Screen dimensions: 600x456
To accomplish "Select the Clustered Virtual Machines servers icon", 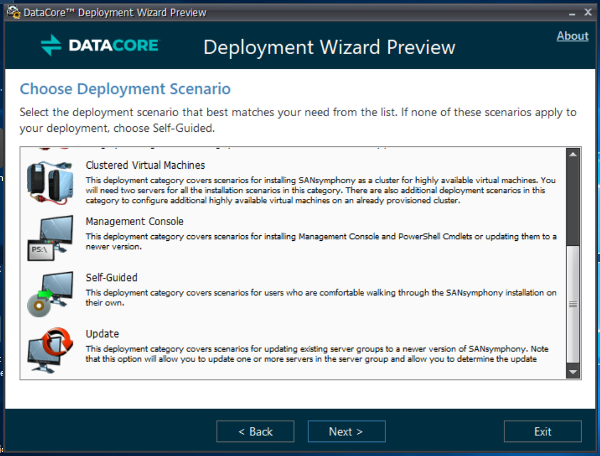I will coord(50,183).
